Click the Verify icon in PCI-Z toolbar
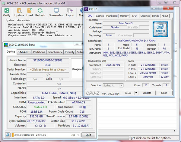Viewport: 181px width, 142px height. (x=6, y=11)
